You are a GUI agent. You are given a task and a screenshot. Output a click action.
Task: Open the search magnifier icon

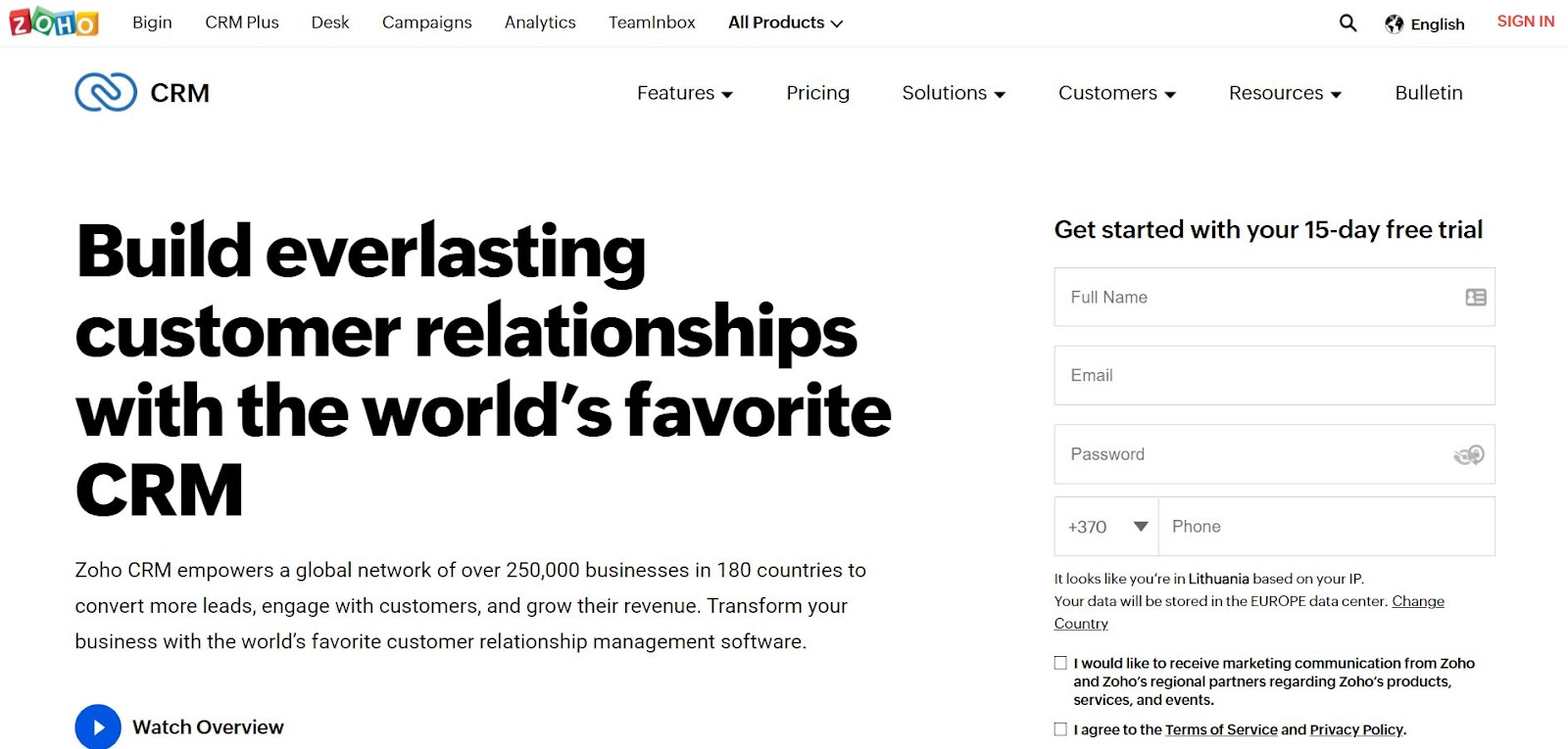point(1347,23)
